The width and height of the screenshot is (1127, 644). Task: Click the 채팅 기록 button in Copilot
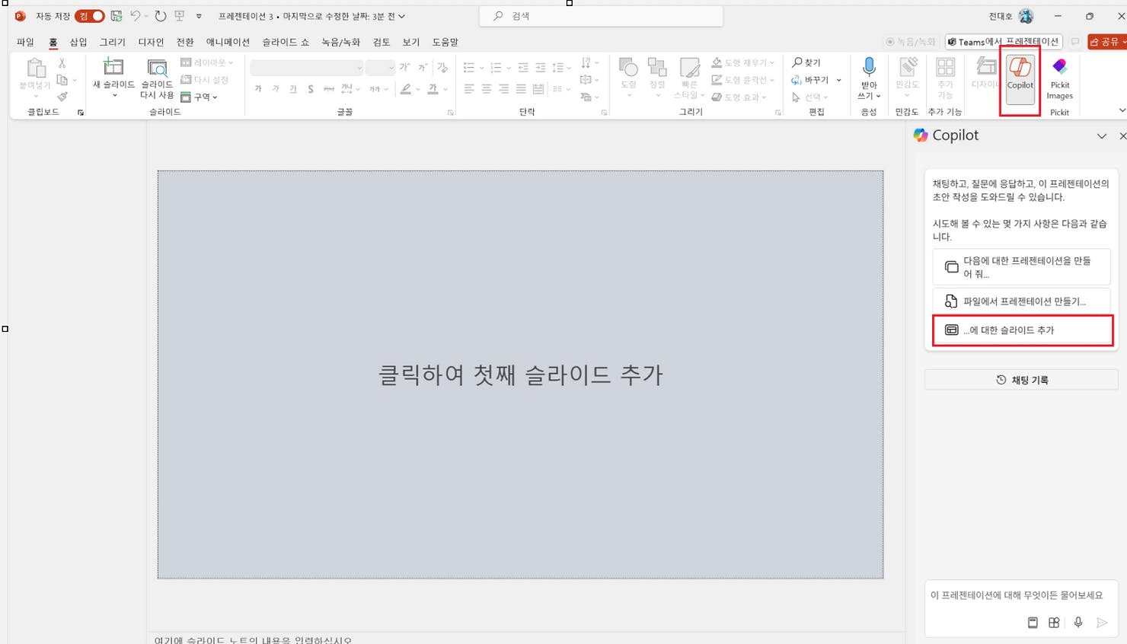pyautogui.click(x=1021, y=379)
